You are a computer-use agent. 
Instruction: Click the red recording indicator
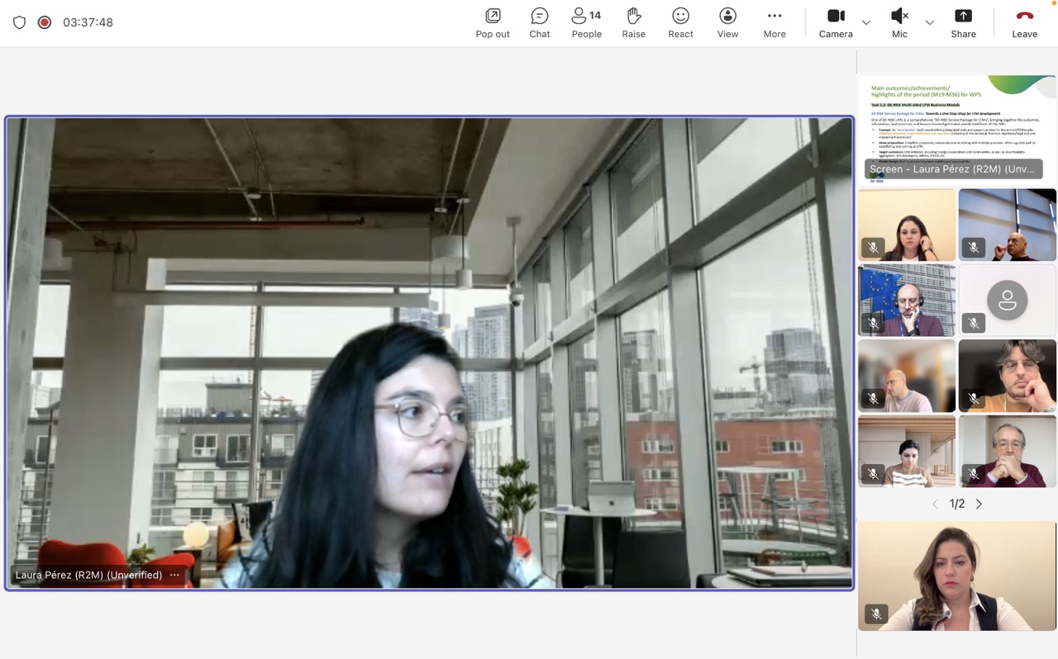tap(45, 22)
